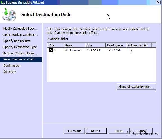This screenshot has width=162, height=139.
Task: Open the Specify Backup Time step
Action: click(17, 41)
